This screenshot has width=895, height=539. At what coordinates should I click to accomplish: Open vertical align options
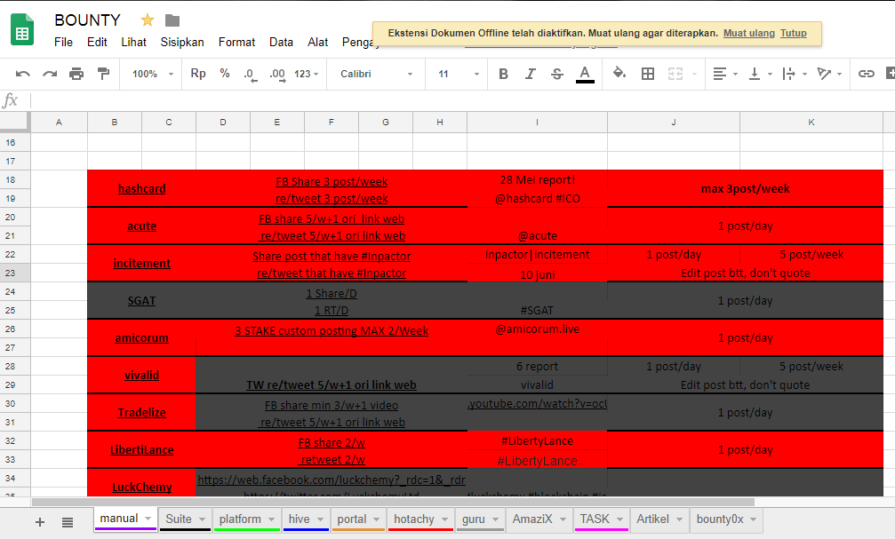click(760, 74)
